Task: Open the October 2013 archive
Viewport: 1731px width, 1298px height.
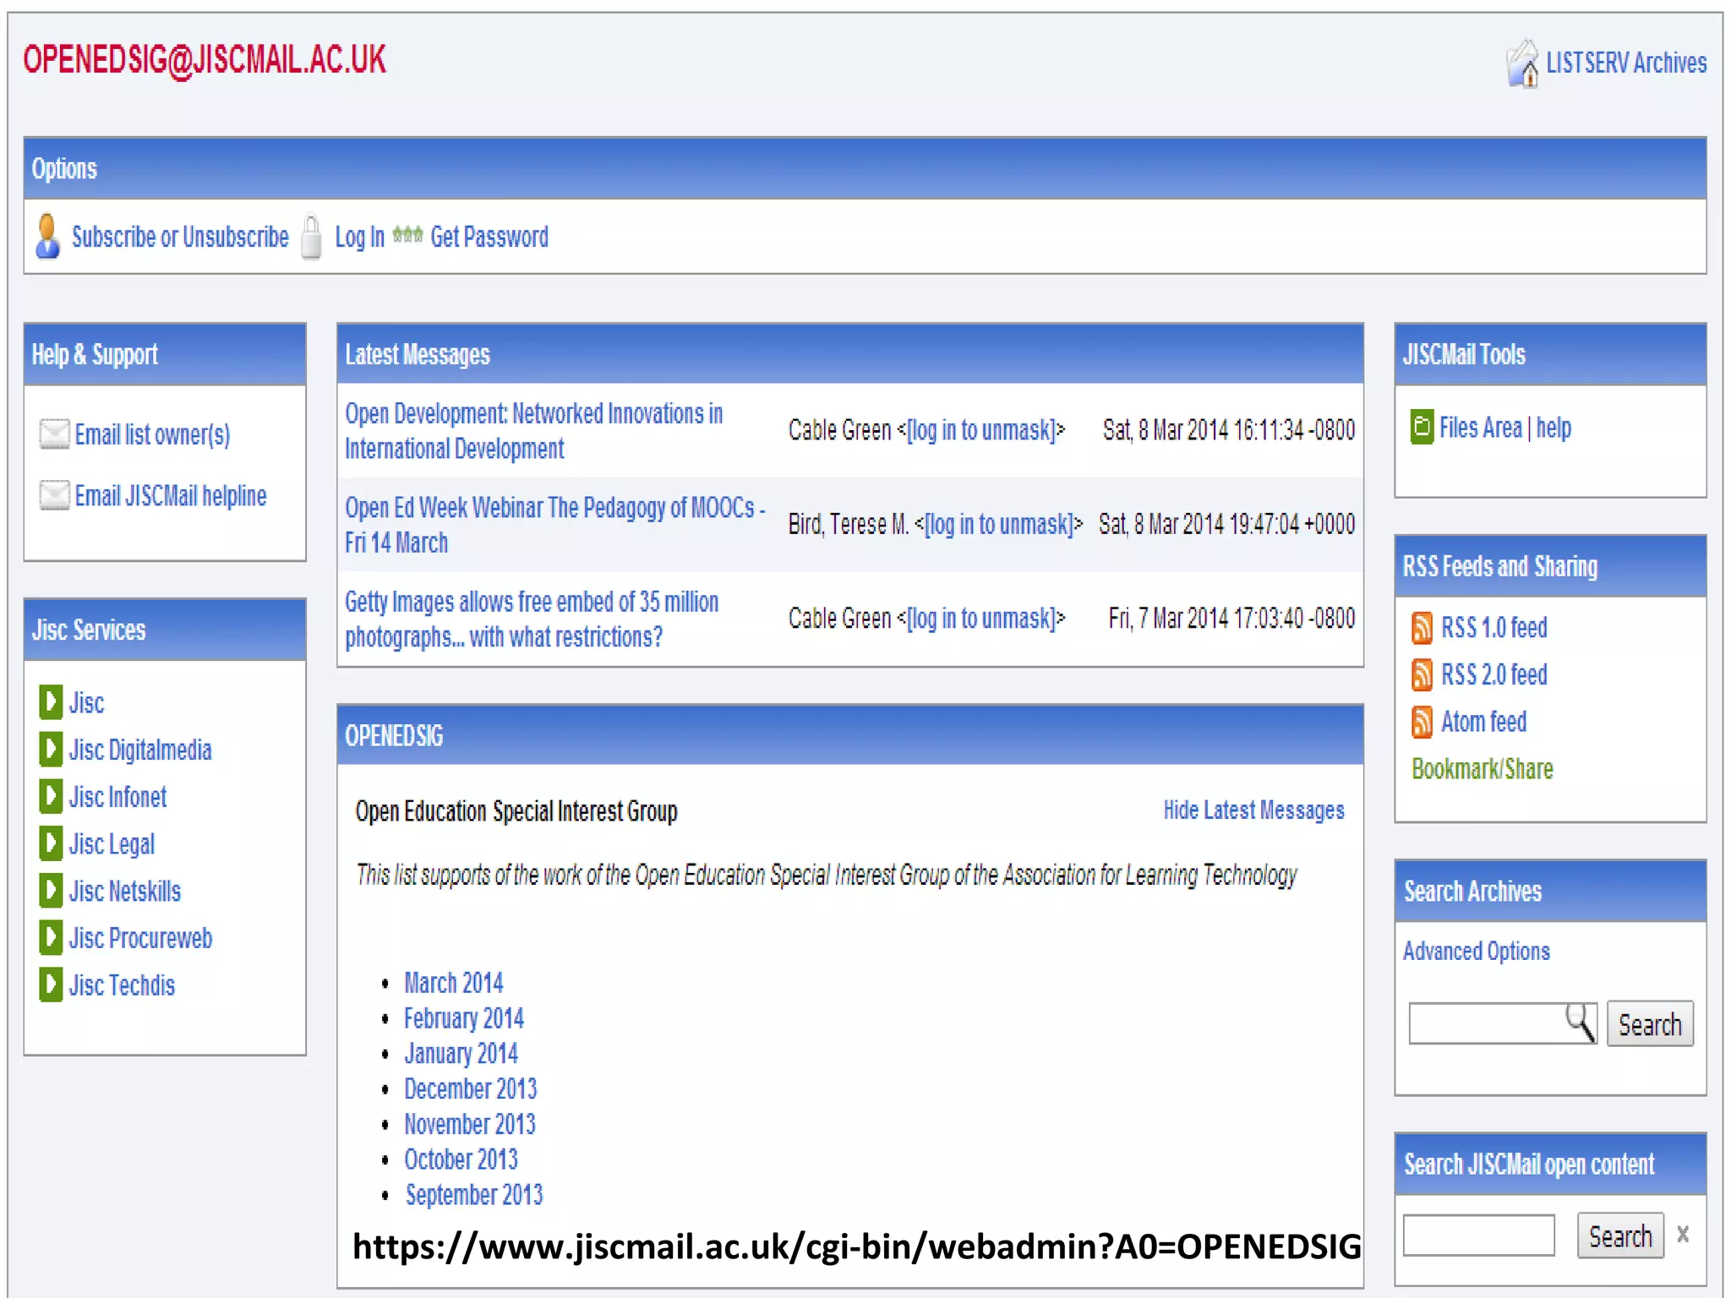Action: click(x=461, y=1159)
